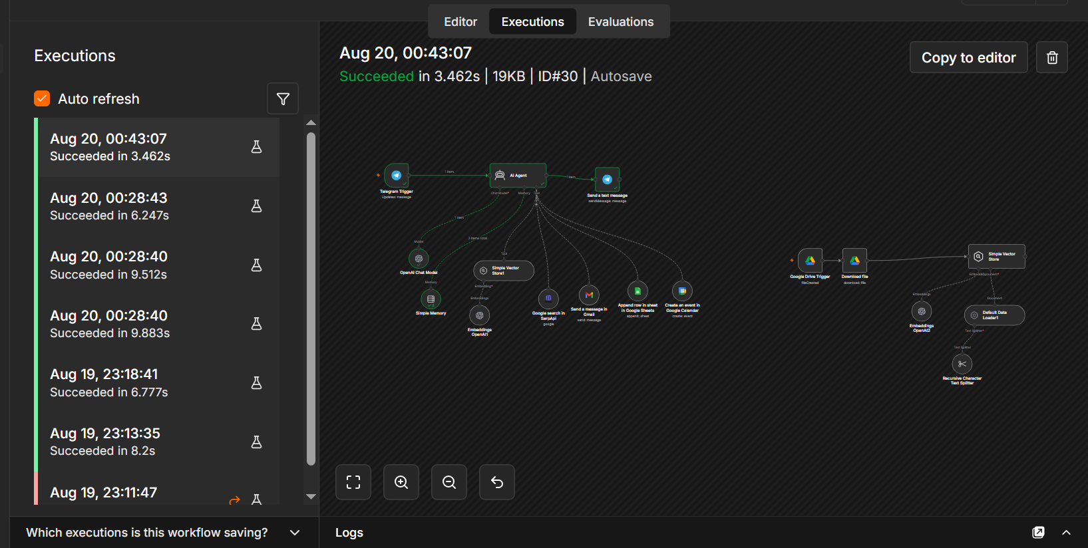The height and width of the screenshot is (548, 1088).
Task: Click the scroll down arrow in executions list
Action: coord(311,497)
